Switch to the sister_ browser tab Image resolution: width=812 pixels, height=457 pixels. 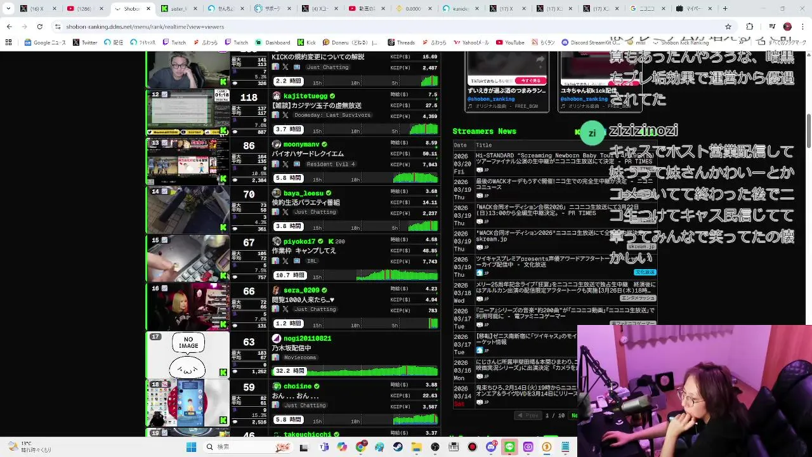coord(180,9)
